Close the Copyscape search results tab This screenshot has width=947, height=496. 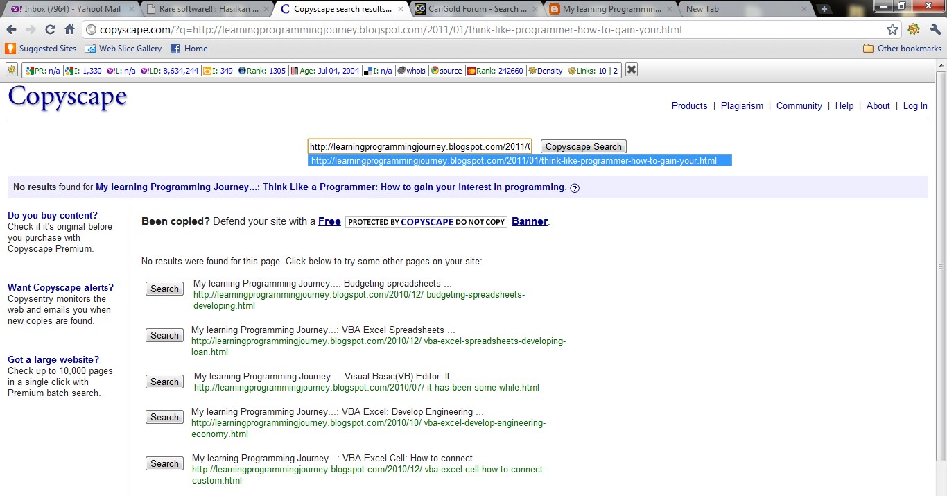[401, 9]
